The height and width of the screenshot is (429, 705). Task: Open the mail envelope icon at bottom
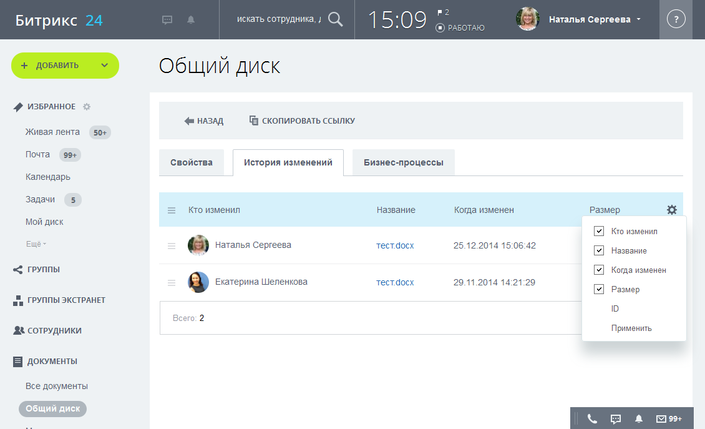pyautogui.click(x=661, y=419)
